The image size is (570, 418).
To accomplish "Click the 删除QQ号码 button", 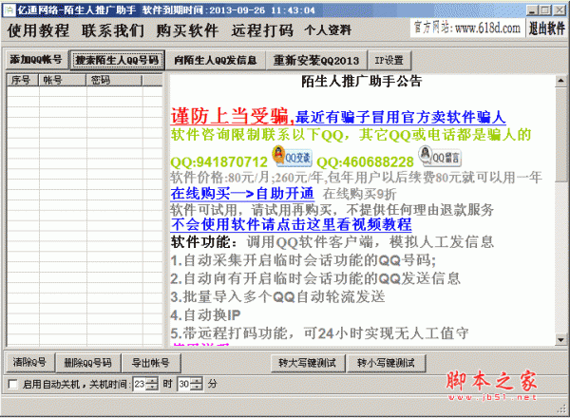I will [x=87, y=363].
